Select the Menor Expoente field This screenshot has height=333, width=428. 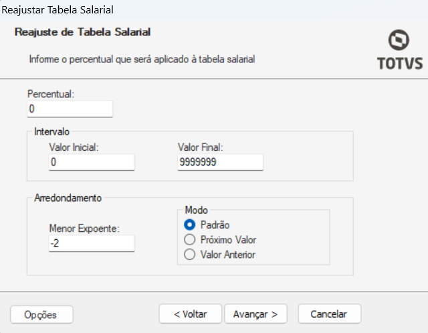coord(92,243)
